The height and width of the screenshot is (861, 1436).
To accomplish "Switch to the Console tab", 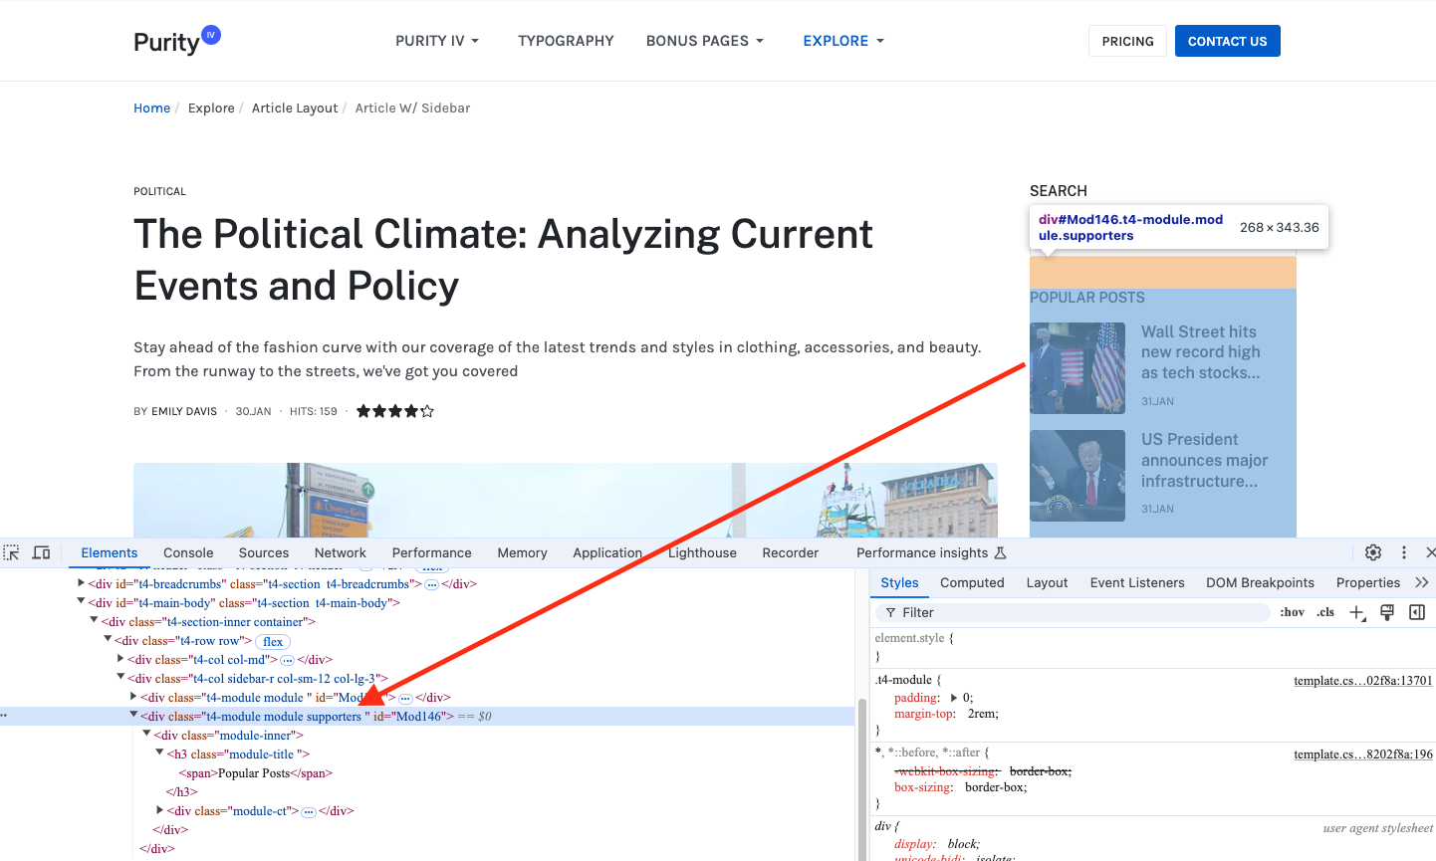I will coord(188,552).
